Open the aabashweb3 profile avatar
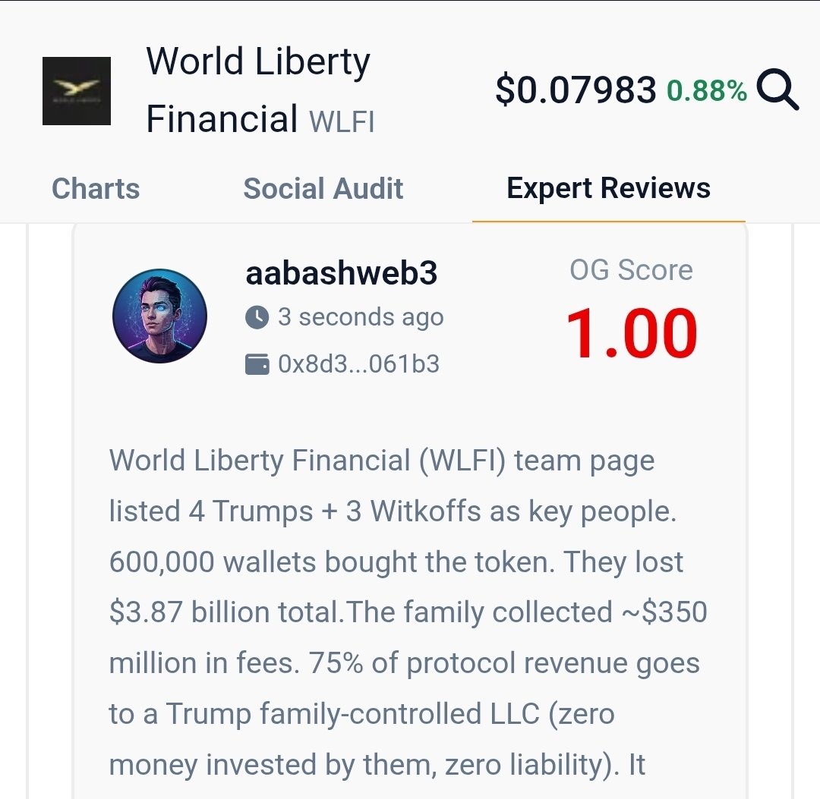Screen dimensions: 820x799 pos(159,315)
